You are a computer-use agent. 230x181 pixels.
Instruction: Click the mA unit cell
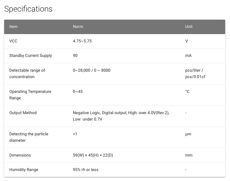click(x=188, y=56)
